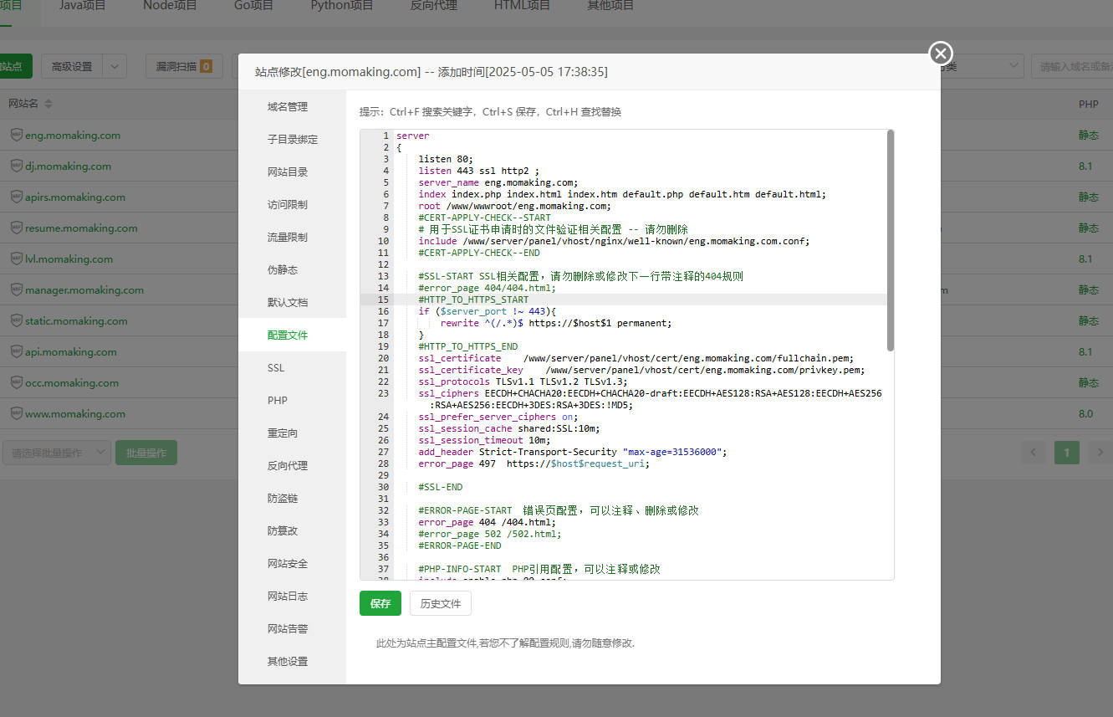This screenshot has width=1113, height=717.
Task: Click the code editor vertical scrollbar
Action: coord(891,241)
